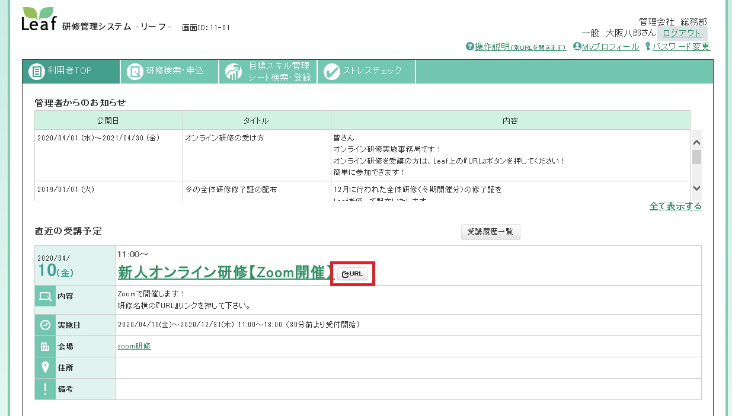The width and height of the screenshot is (732, 416).
Task: Click the zoom研修 venue link
Action: [135, 346]
